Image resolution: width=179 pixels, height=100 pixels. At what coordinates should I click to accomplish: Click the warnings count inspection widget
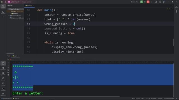(x=168, y=9)
